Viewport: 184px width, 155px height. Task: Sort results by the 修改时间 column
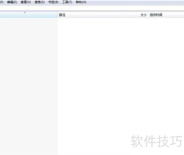pyautogui.click(x=156, y=15)
